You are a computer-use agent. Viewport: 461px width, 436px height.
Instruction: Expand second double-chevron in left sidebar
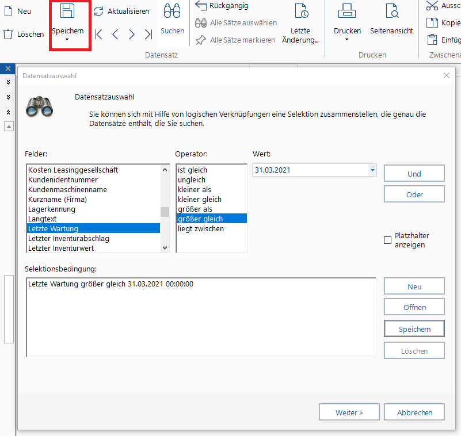tap(8, 97)
